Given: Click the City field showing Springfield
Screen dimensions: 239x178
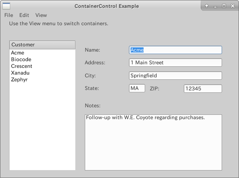Looking at the screenshot, I should (176, 75).
